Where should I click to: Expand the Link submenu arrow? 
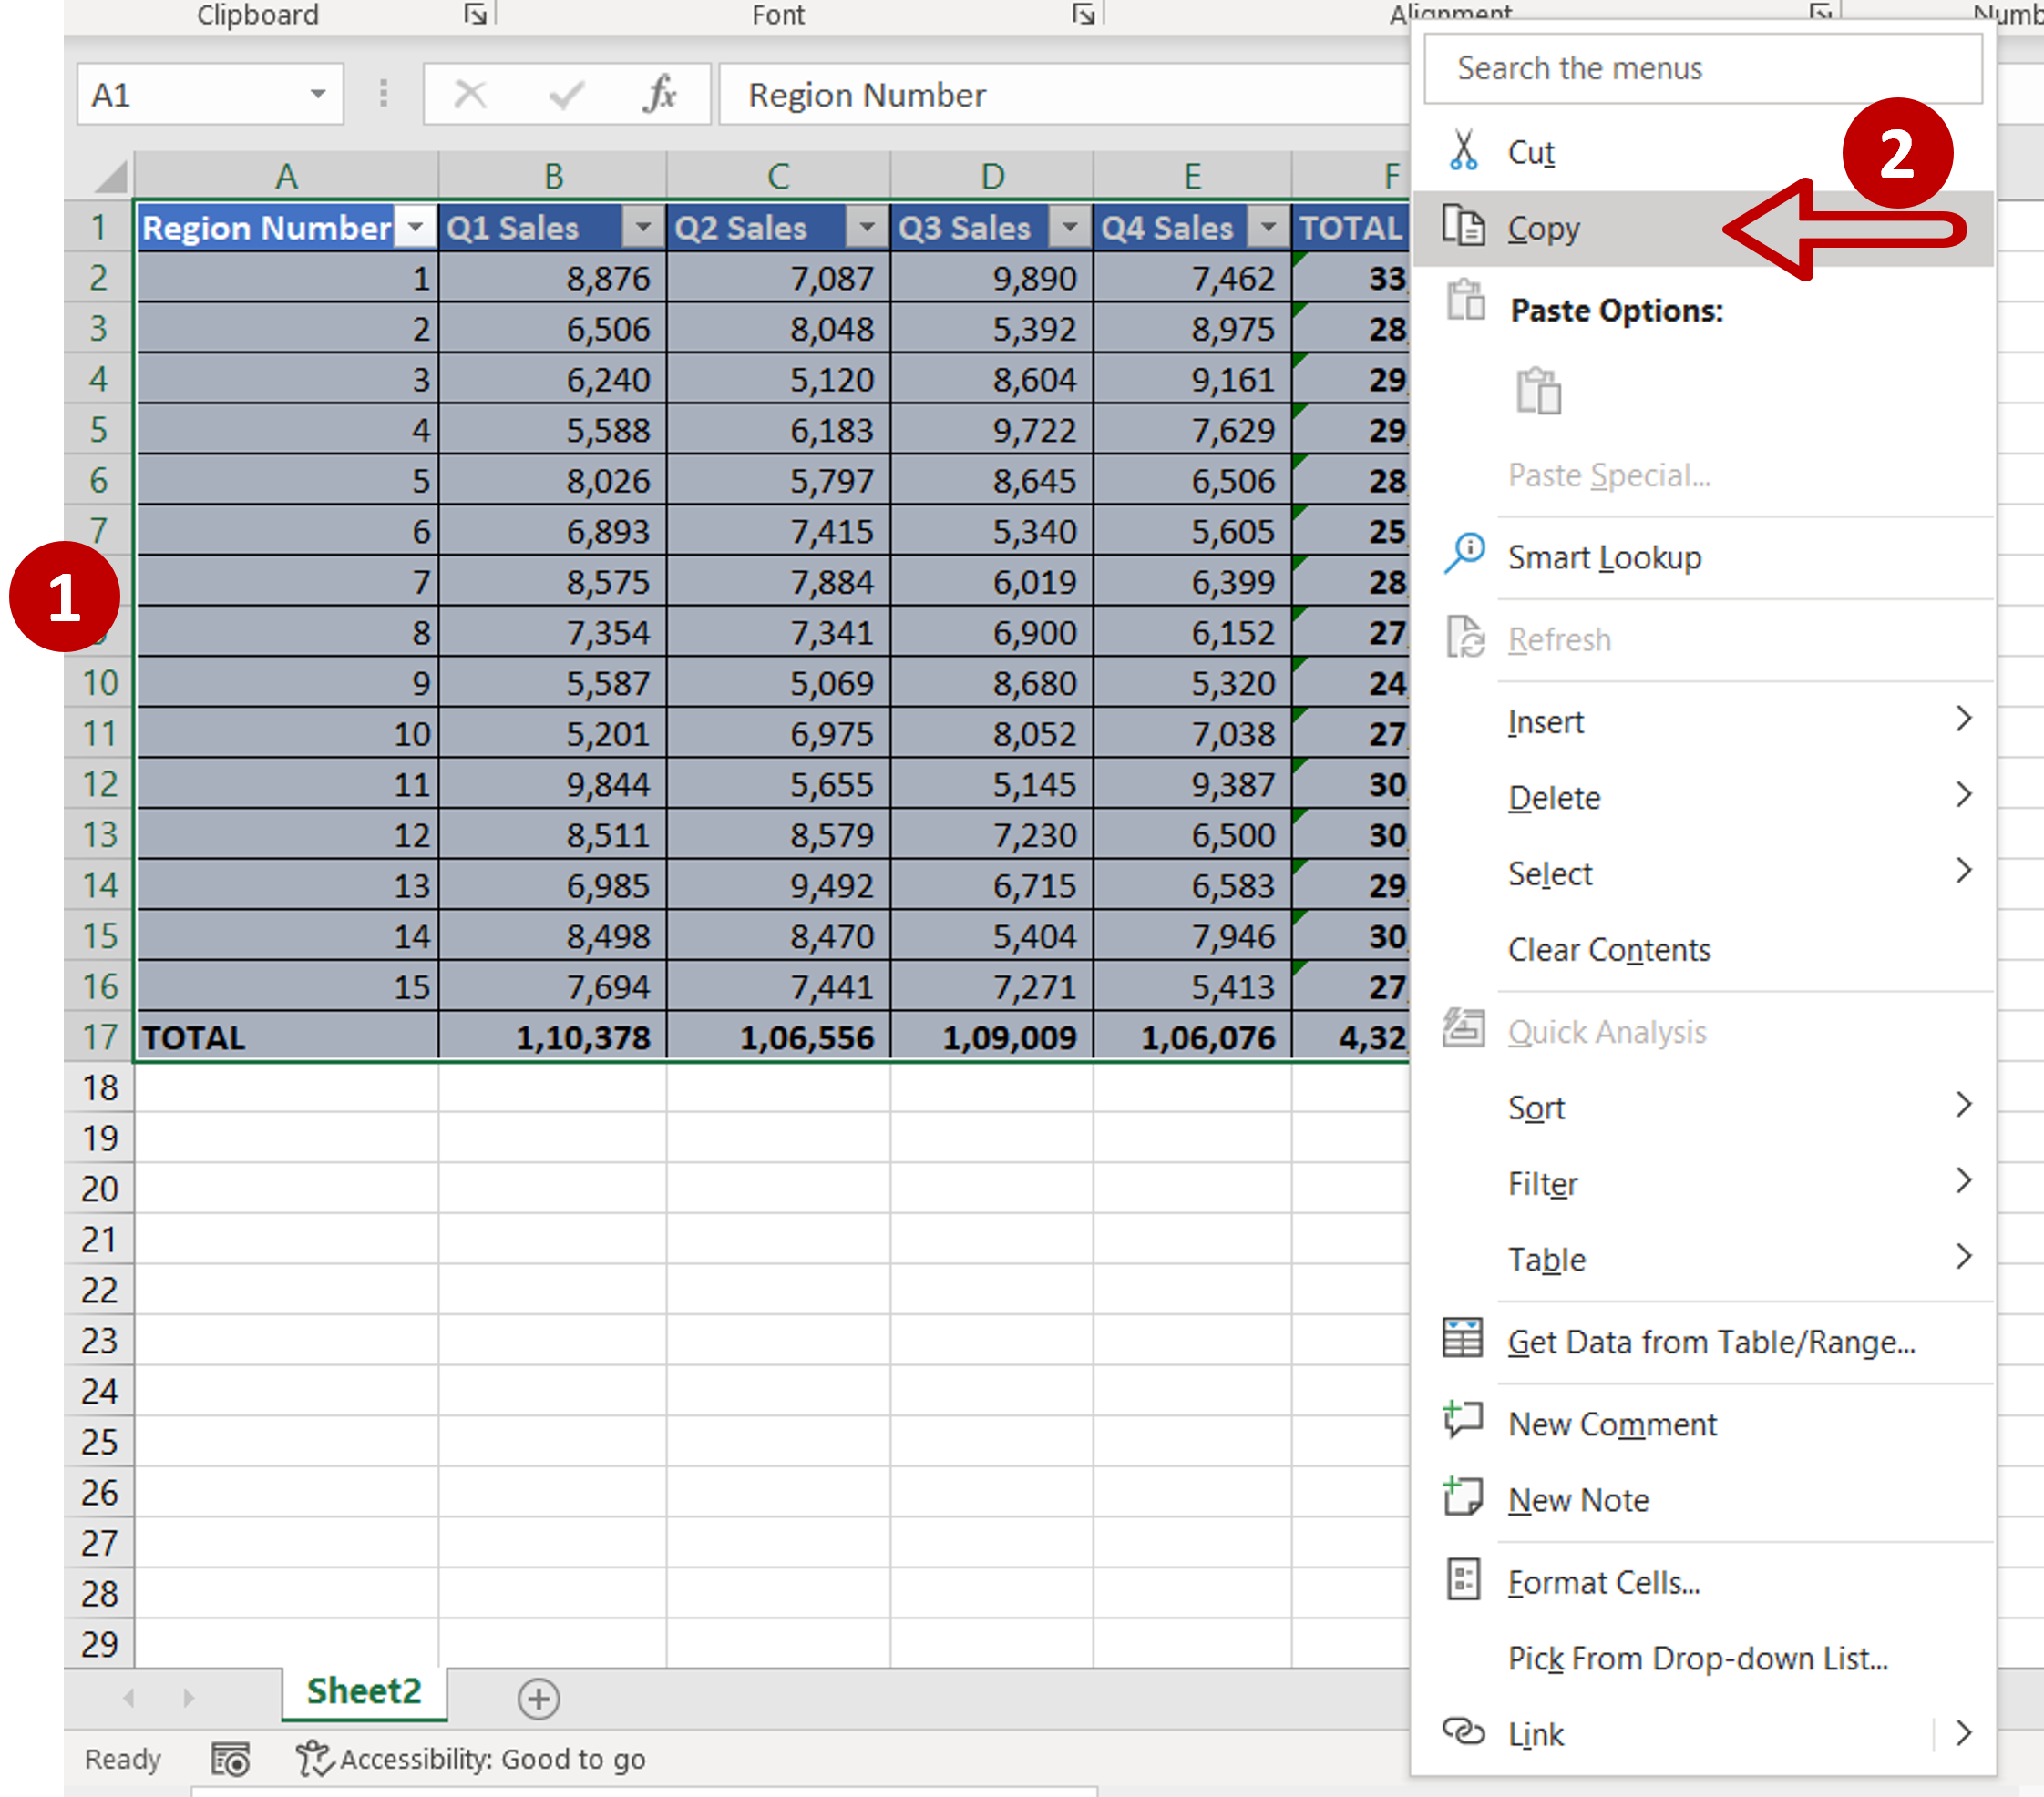pos(1963,1732)
